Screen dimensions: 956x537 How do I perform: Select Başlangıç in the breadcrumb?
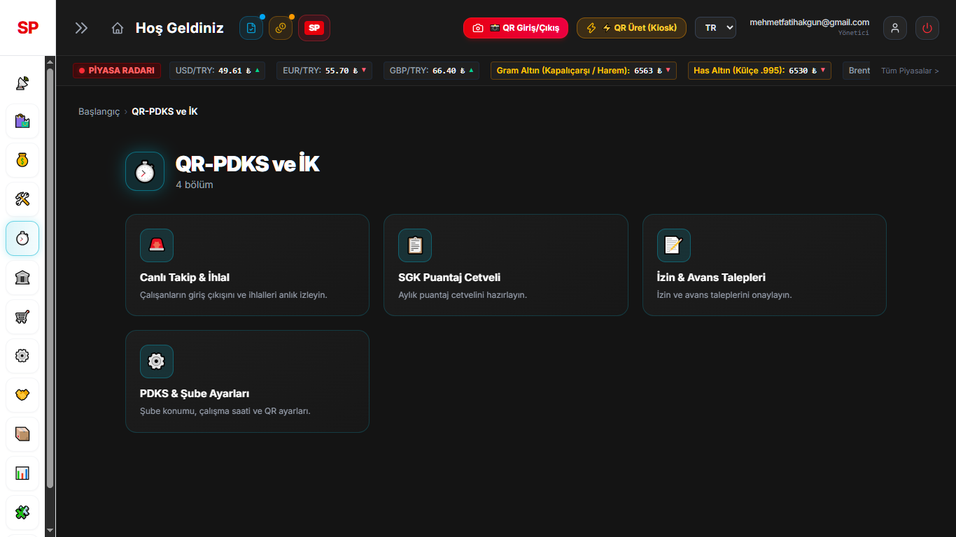(99, 112)
